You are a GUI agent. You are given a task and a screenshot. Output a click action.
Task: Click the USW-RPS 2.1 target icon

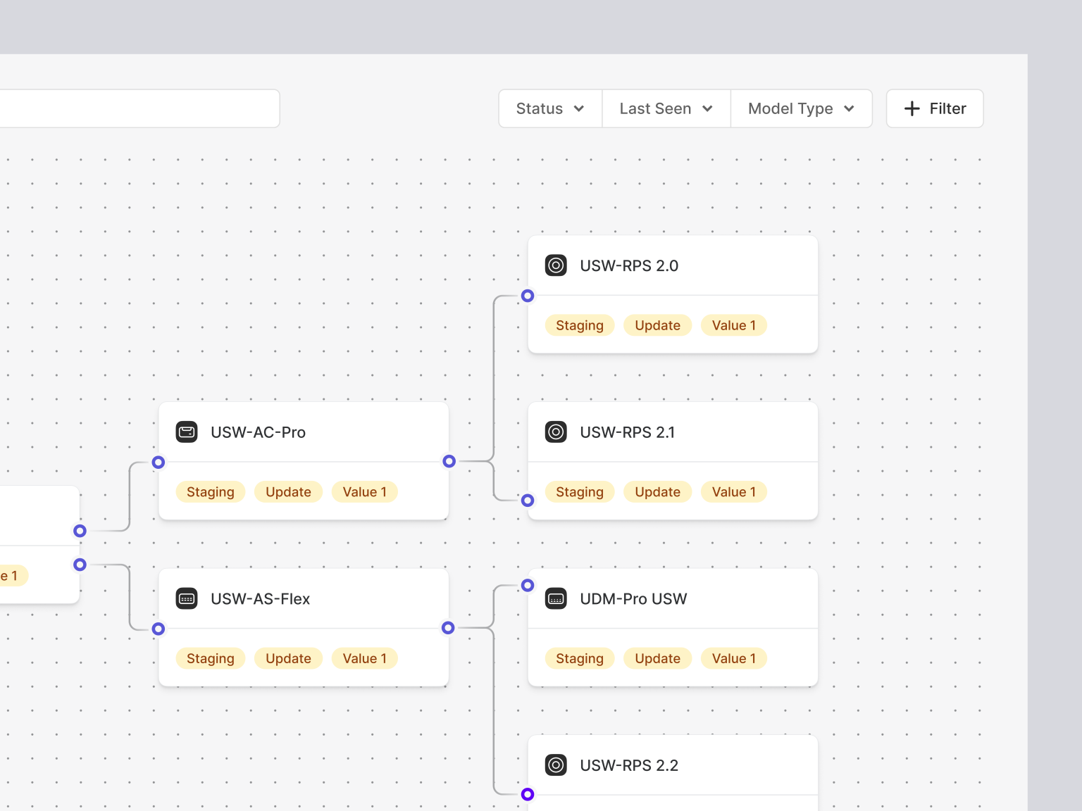tap(556, 432)
